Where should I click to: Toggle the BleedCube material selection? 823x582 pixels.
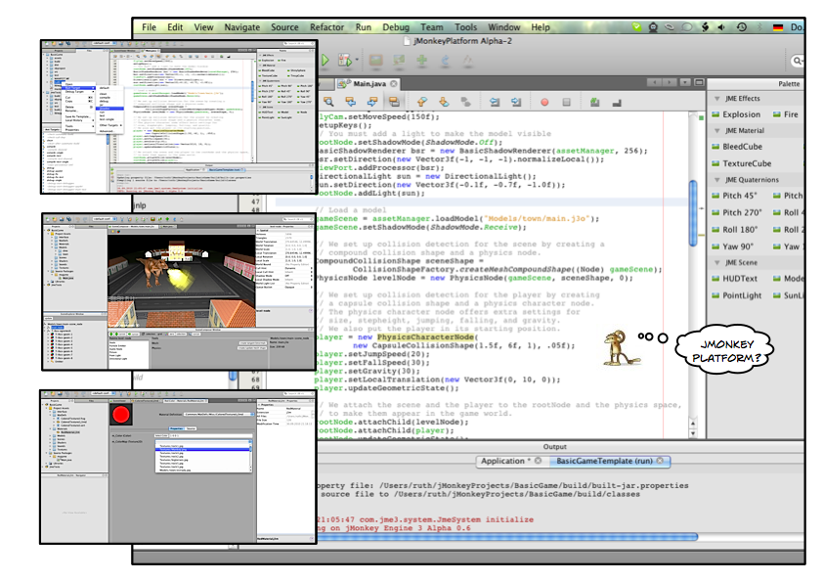pos(741,147)
